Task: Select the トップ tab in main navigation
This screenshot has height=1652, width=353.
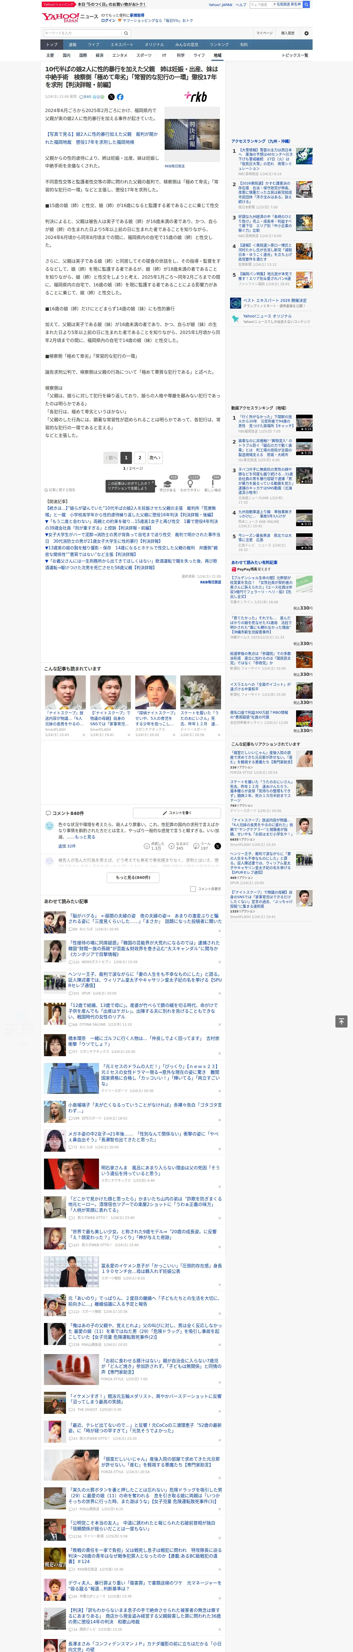Action: point(52,45)
